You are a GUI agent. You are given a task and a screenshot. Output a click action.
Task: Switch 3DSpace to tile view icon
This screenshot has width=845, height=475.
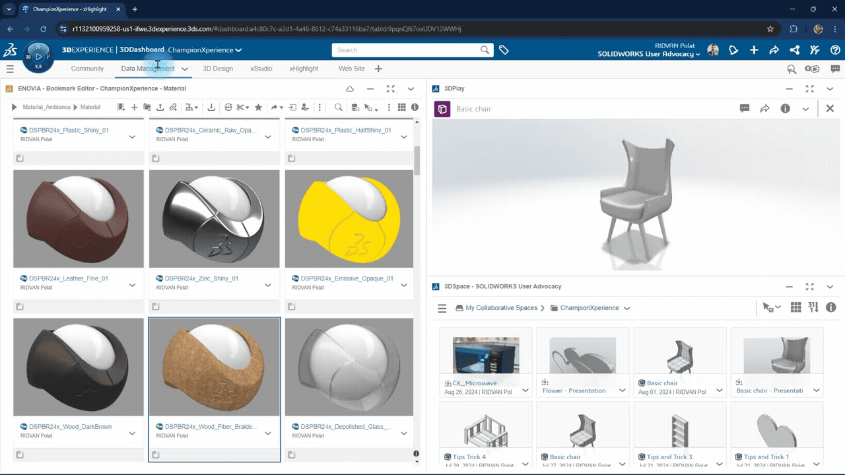coord(795,307)
